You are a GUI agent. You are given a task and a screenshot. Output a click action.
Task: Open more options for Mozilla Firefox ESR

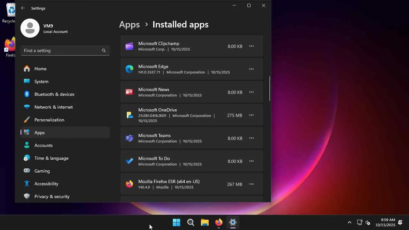[x=251, y=184]
